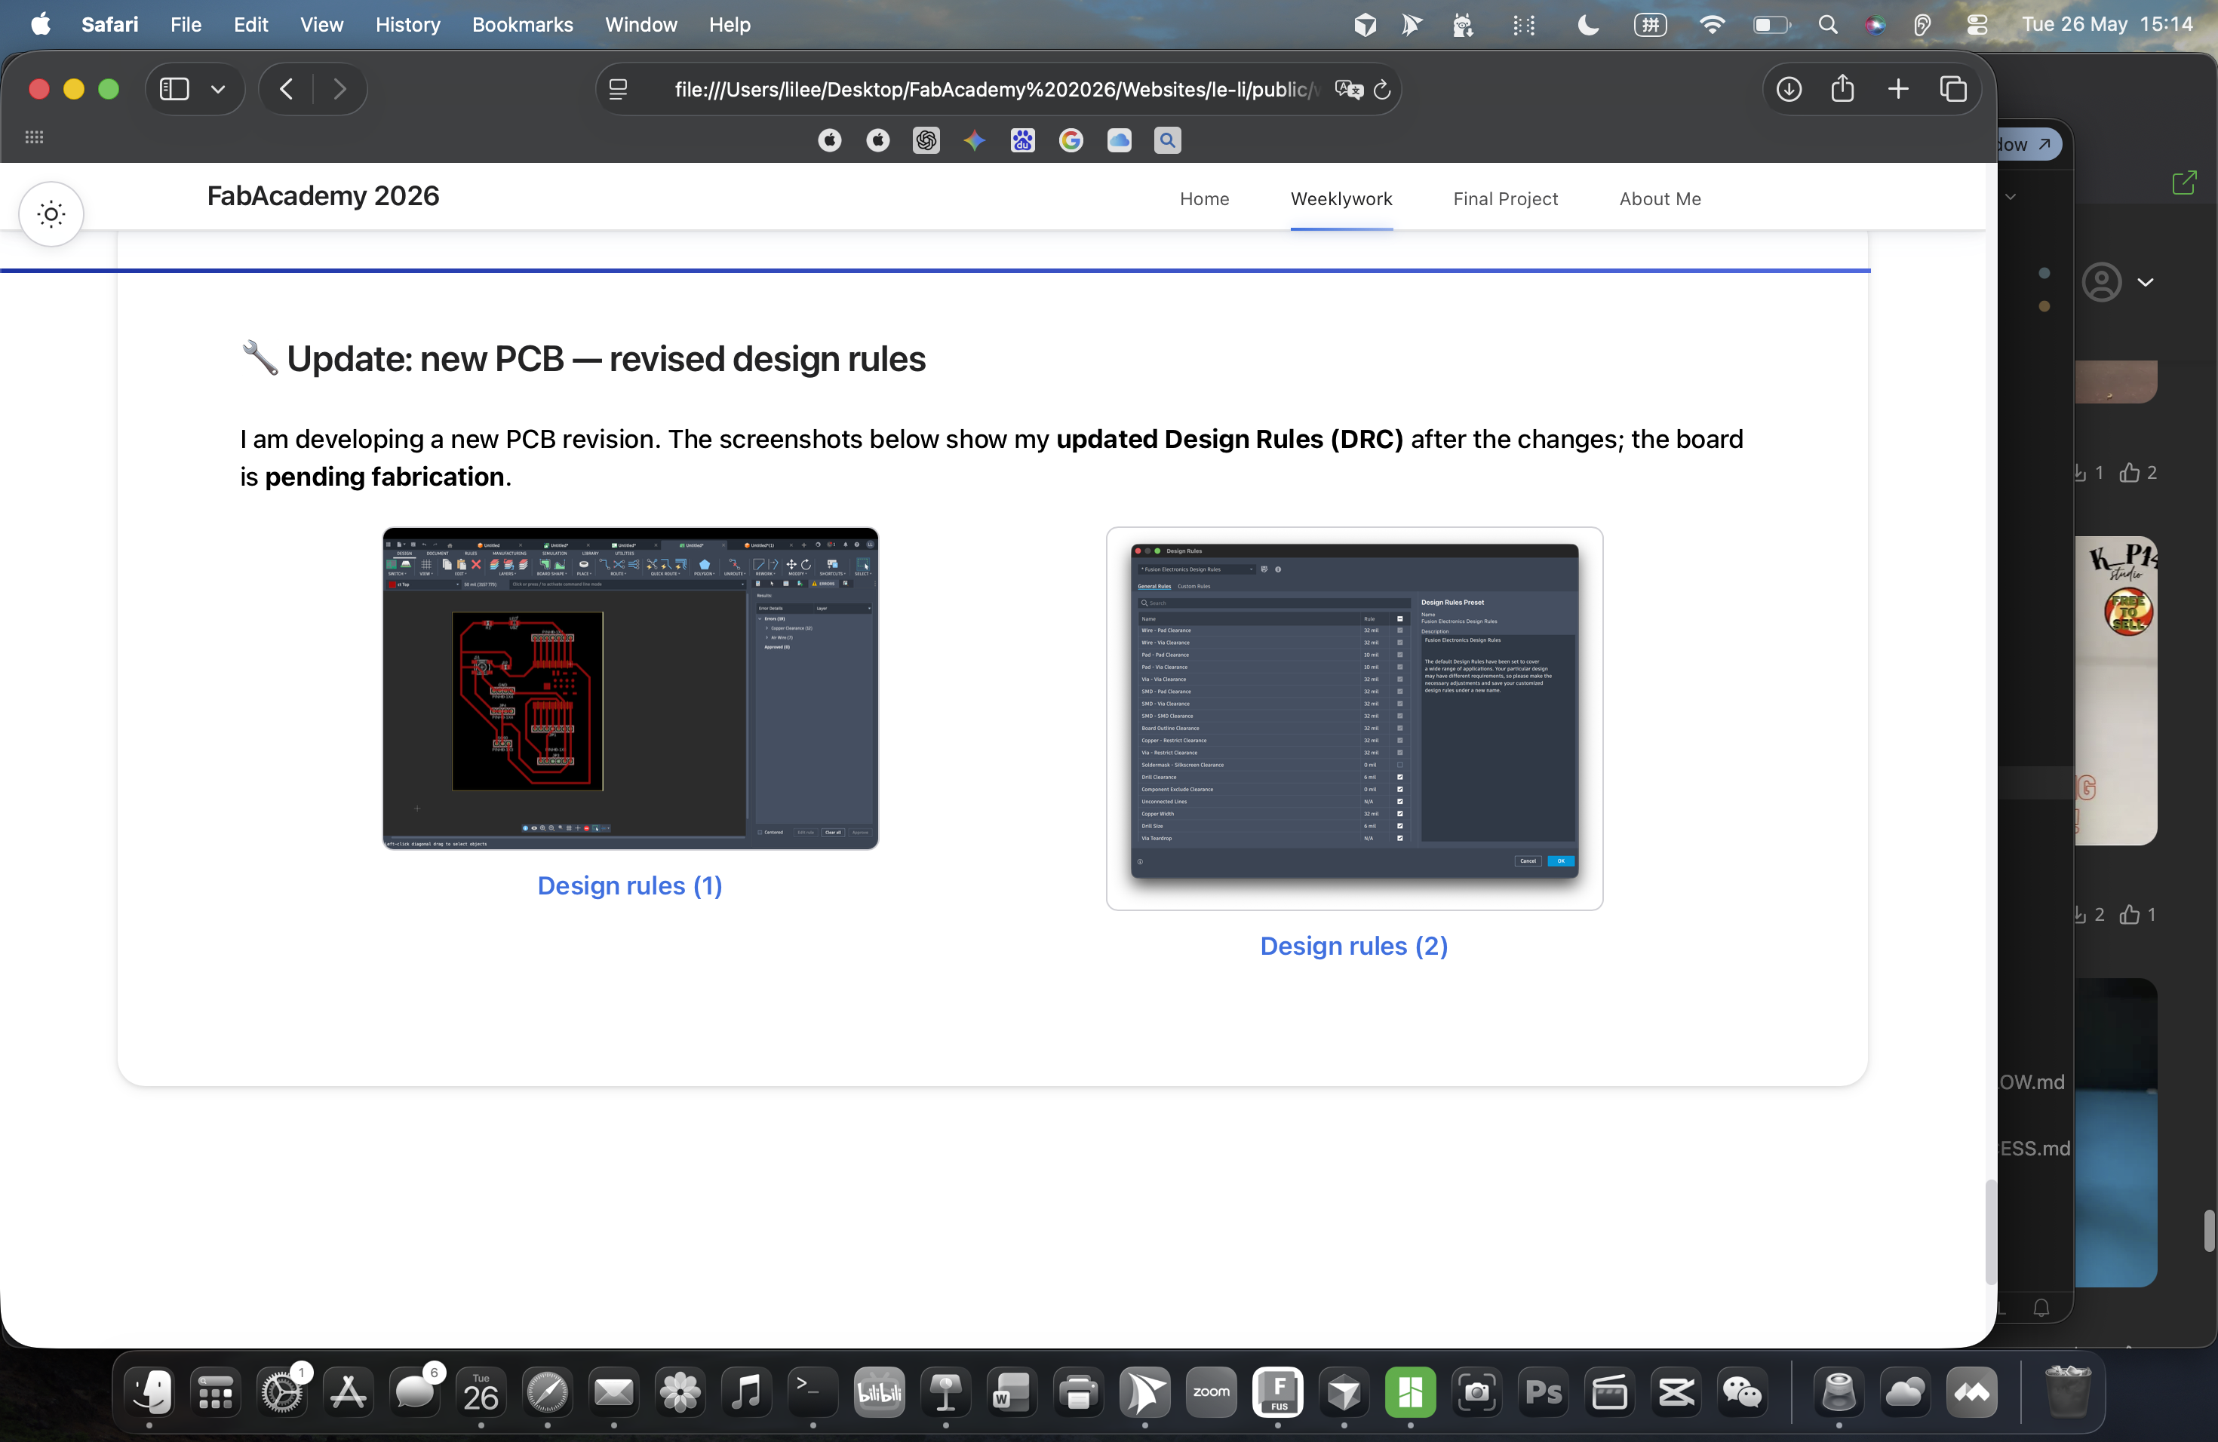Open the Design rules (1) PCB screenshot
The width and height of the screenshot is (2218, 1442).
point(630,689)
